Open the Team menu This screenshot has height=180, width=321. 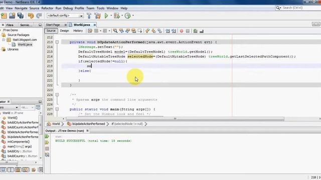click(90, 8)
